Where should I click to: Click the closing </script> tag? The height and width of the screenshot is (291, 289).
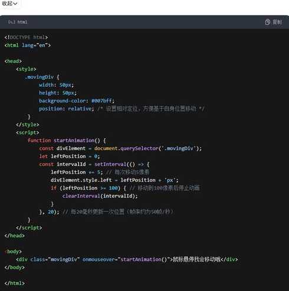coord(29,228)
